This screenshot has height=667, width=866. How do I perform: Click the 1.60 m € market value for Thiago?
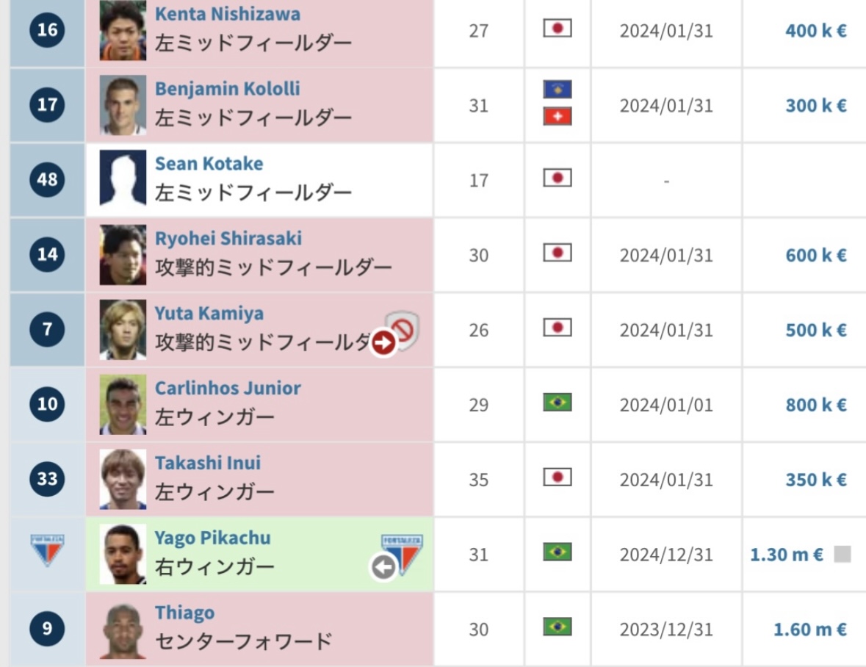point(809,630)
